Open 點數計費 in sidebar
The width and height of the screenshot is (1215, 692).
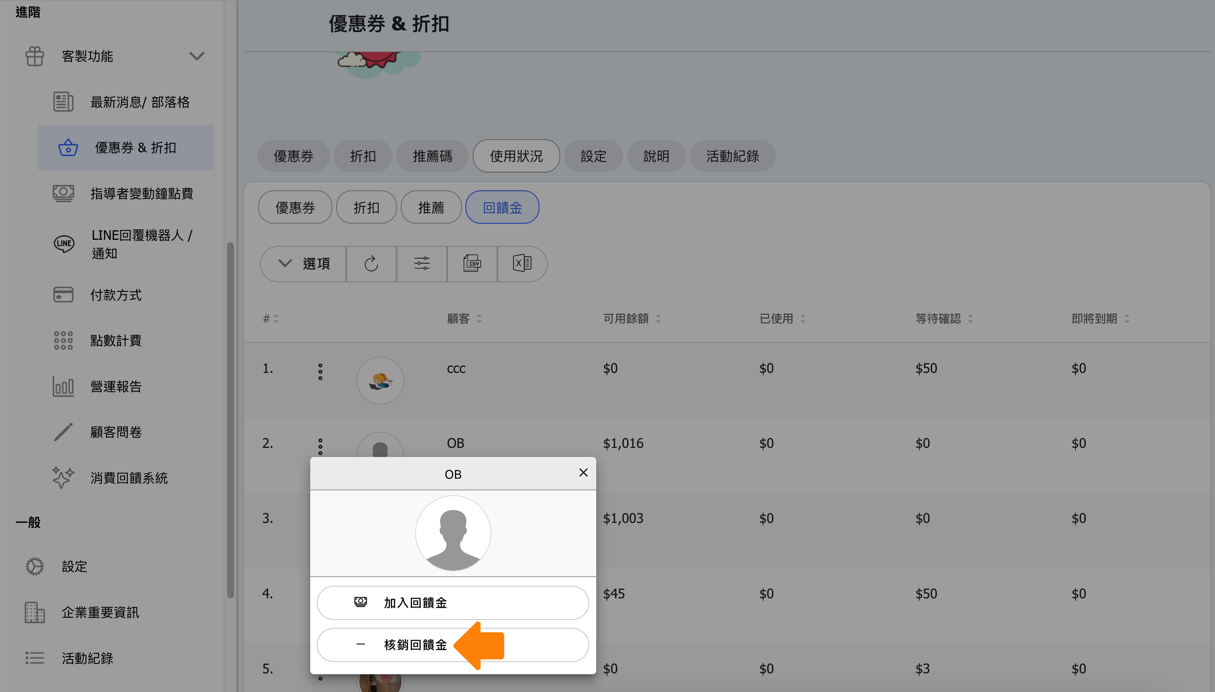pyautogui.click(x=116, y=341)
